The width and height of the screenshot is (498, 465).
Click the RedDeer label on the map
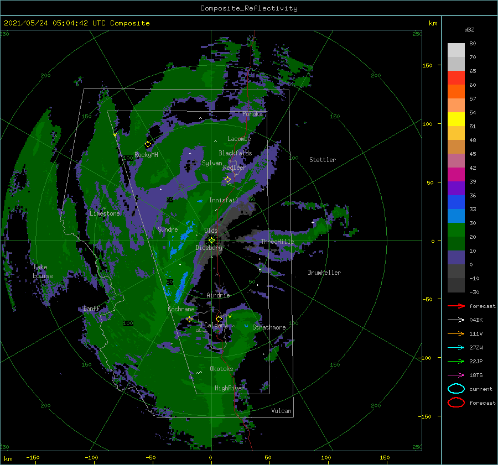(235, 168)
